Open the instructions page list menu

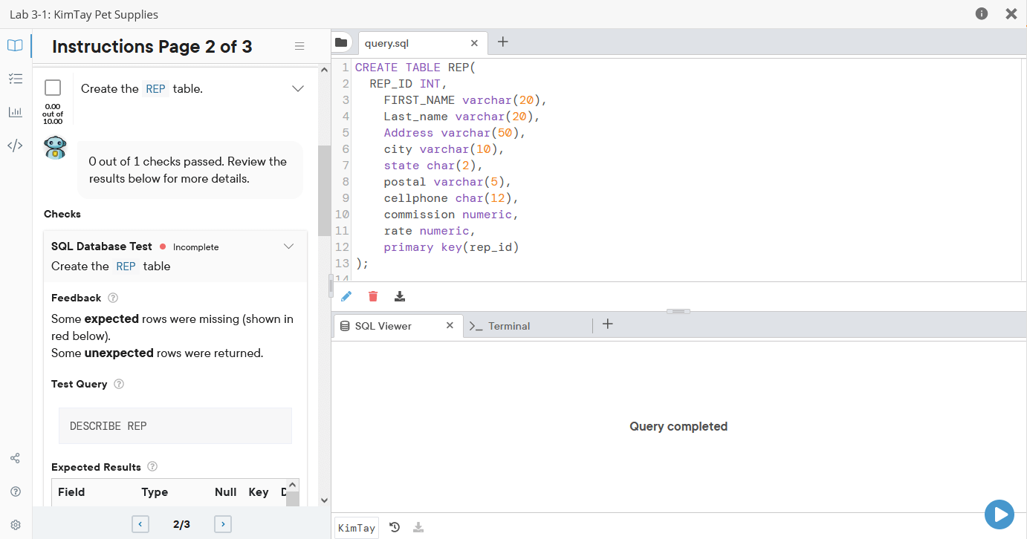tap(299, 46)
